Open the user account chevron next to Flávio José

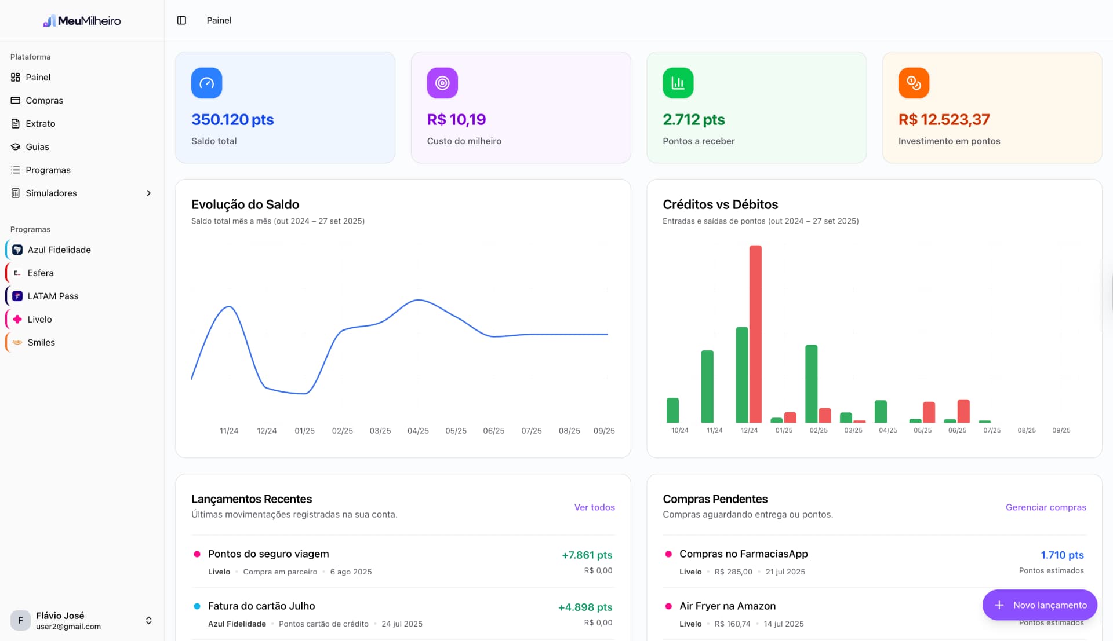tap(148, 620)
